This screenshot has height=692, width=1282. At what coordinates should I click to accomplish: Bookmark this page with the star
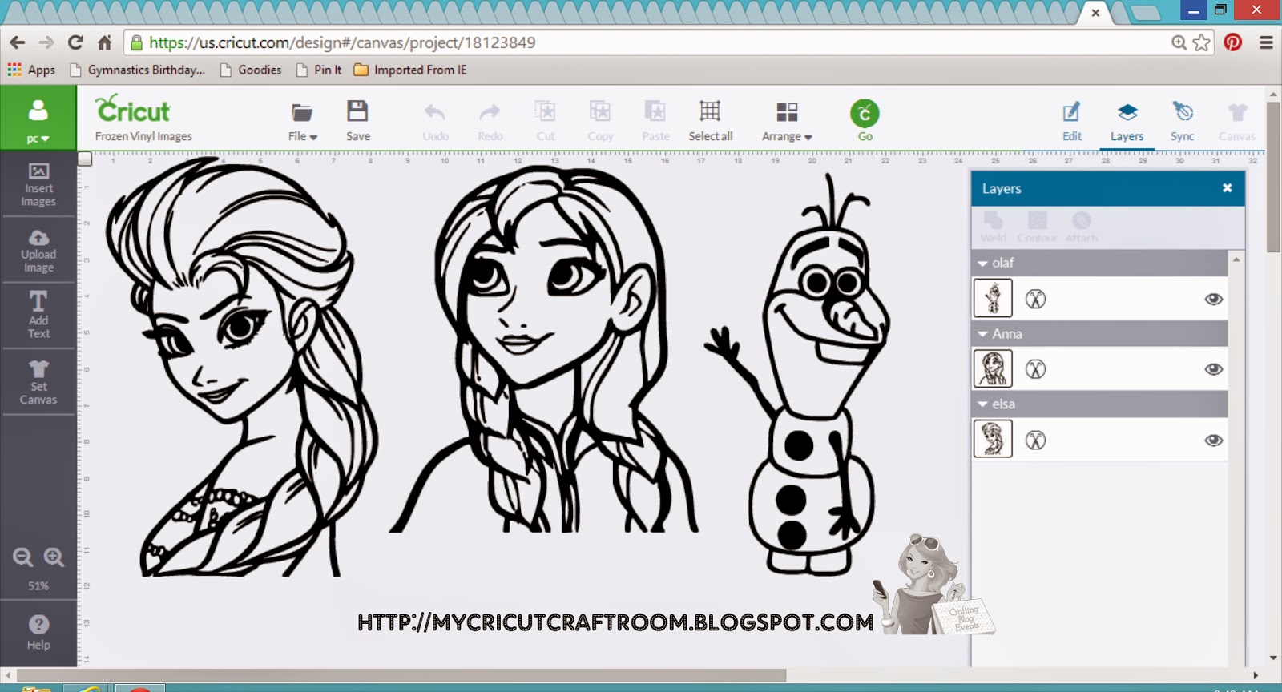[1201, 42]
